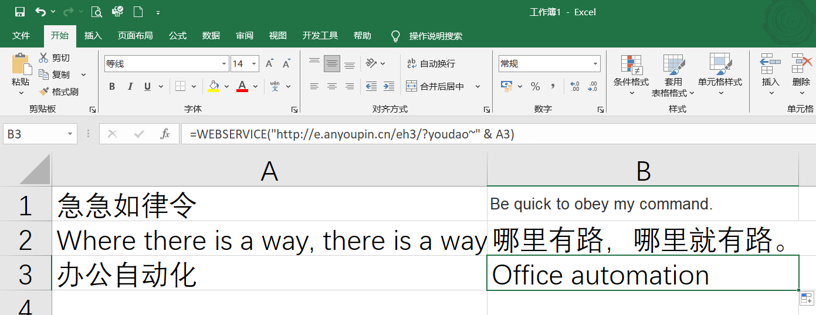Image resolution: width=816 pixels, height=315 pixels.
Task: Toggle Italic formatting
Action: click(x=130, y=86)
